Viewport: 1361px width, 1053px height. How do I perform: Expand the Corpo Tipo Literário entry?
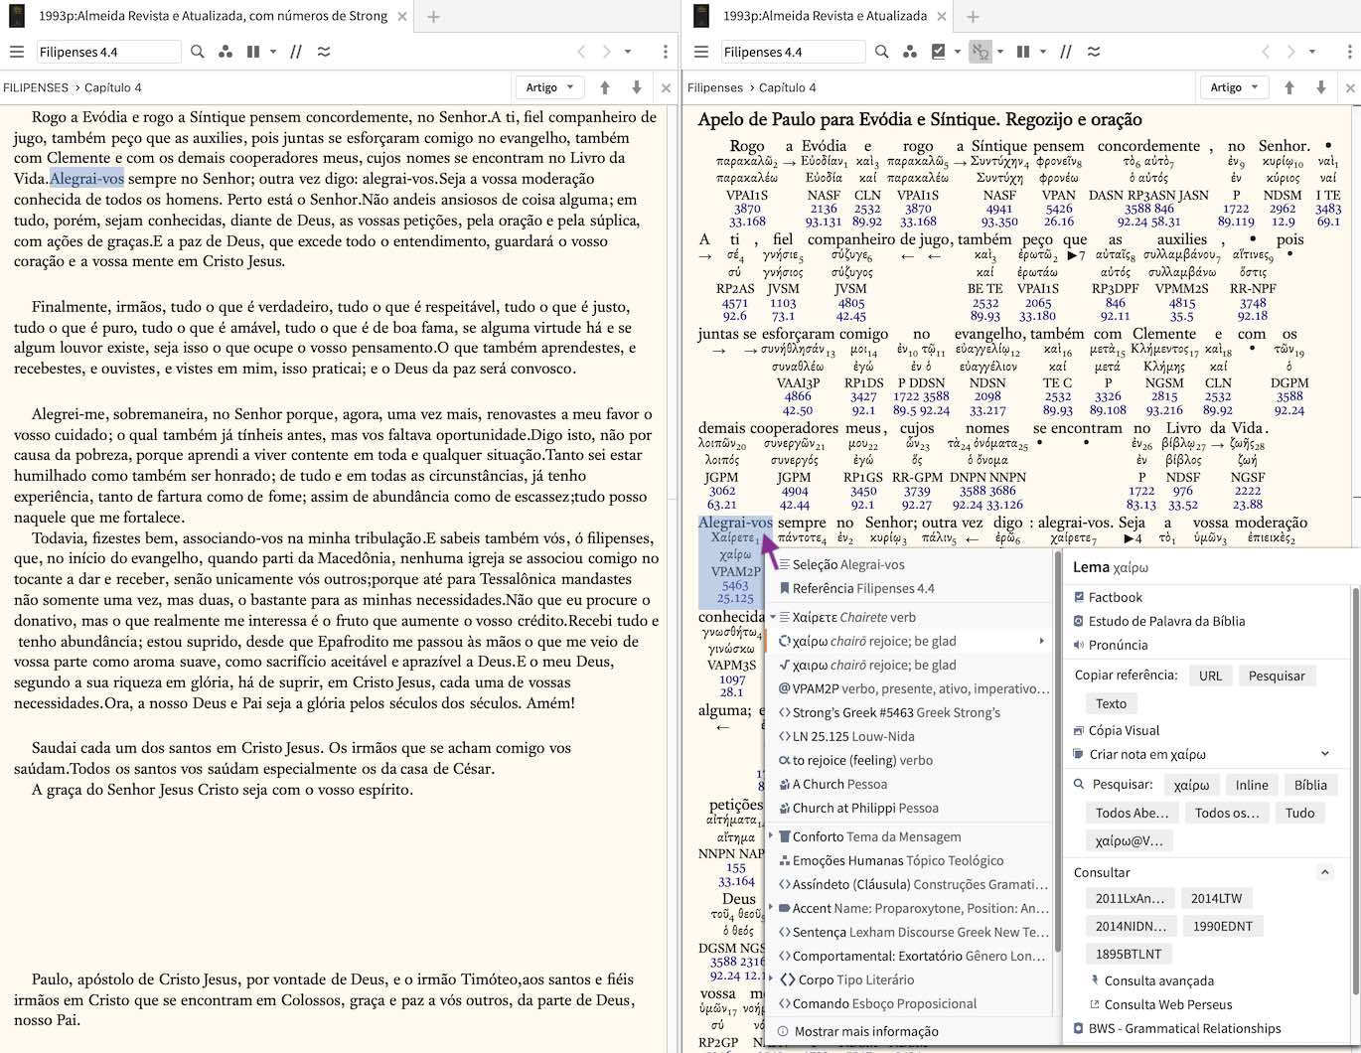tap(771, 979)
